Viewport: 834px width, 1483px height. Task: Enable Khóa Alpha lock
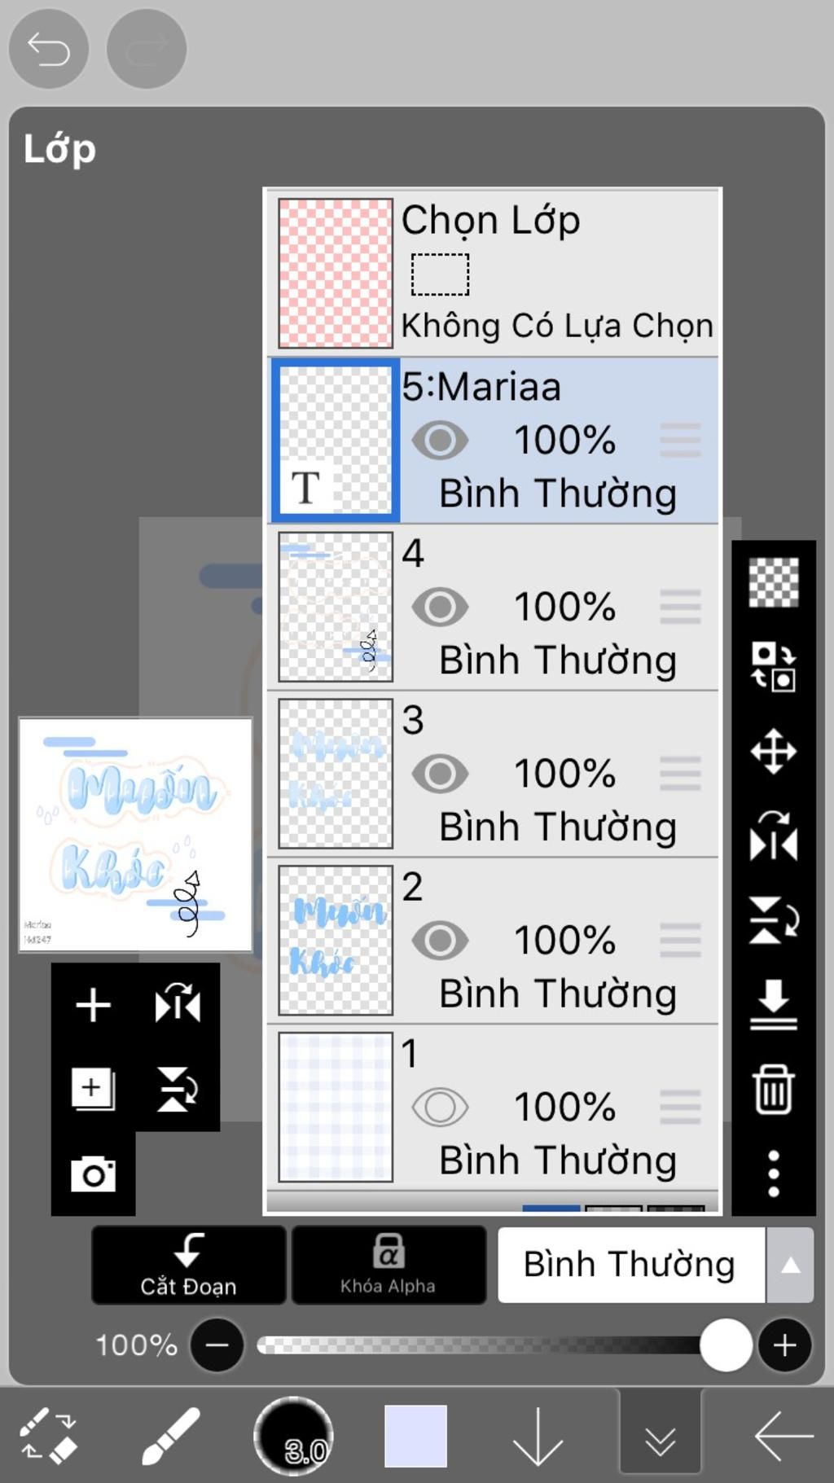coord(388,1265)
